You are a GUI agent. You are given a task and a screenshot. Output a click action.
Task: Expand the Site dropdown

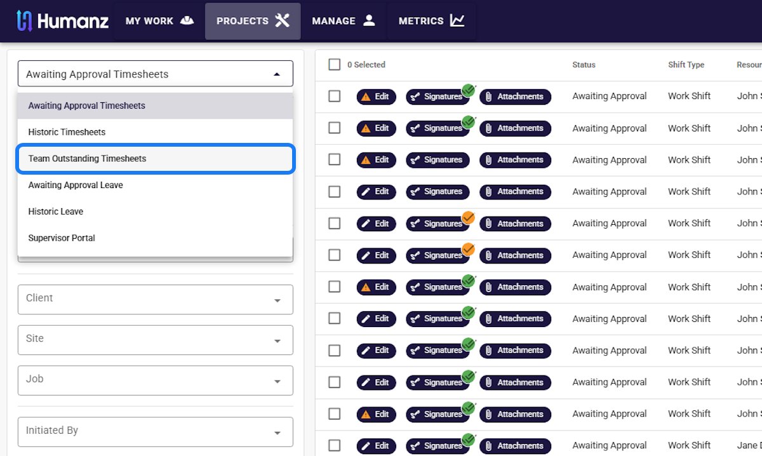[156, 340]
